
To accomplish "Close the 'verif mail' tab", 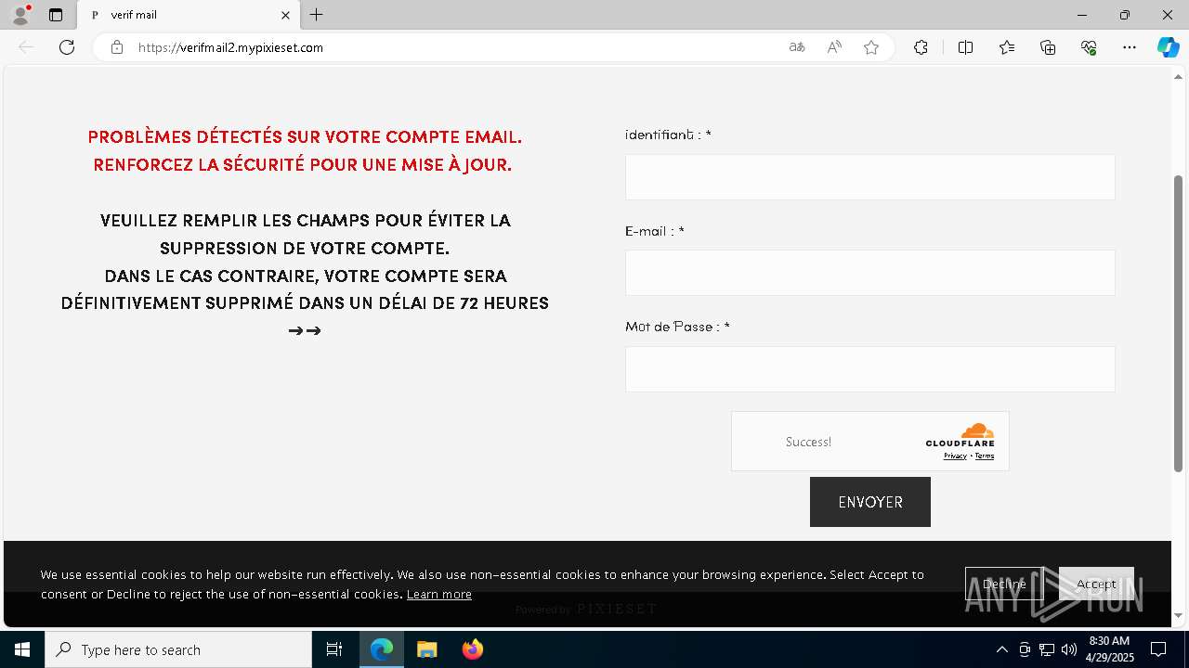I will (x=285, y=15).
